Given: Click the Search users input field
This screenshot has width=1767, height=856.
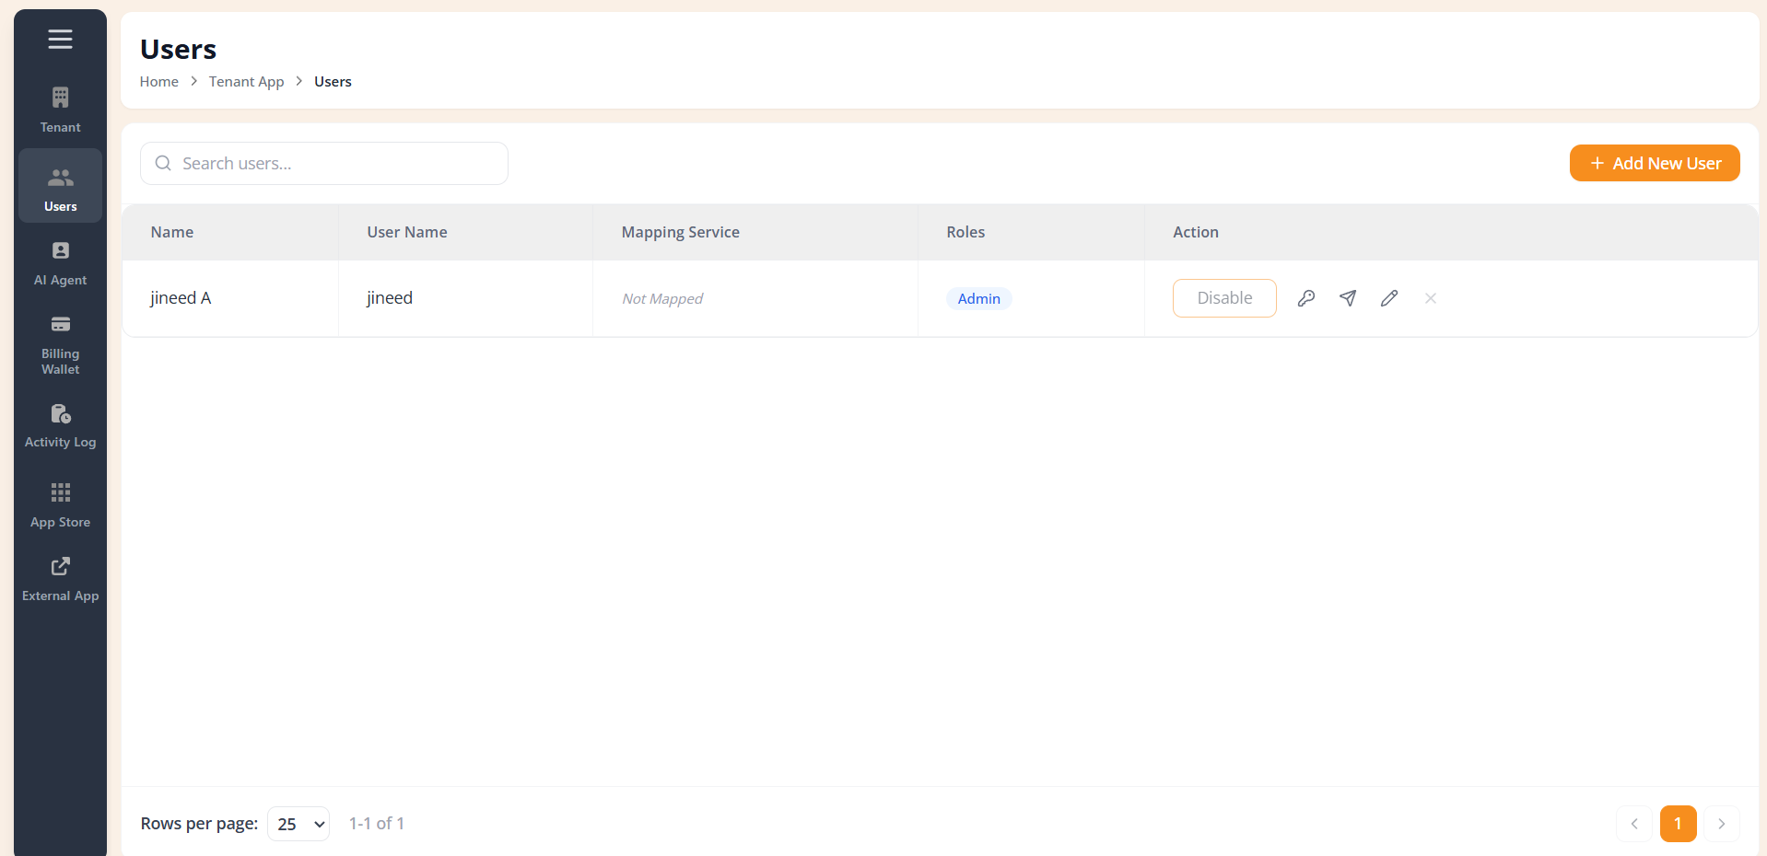Looking at the screenshot, I should (324, 163).
